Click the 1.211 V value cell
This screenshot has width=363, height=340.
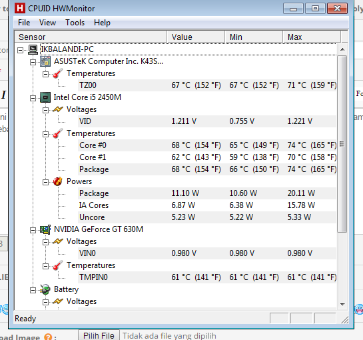point(184,121)
